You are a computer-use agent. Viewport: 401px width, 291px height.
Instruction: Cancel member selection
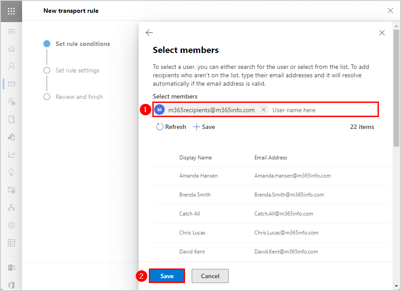210,276
